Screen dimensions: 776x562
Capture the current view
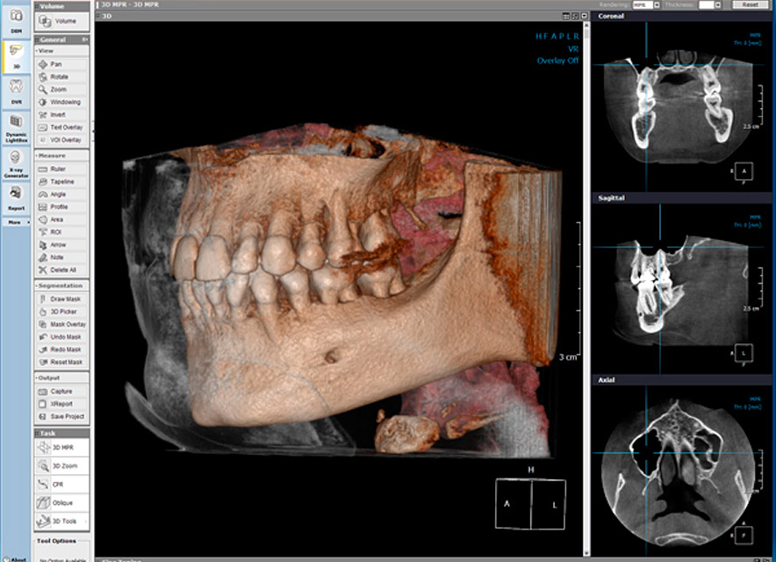tap(61, 391)
